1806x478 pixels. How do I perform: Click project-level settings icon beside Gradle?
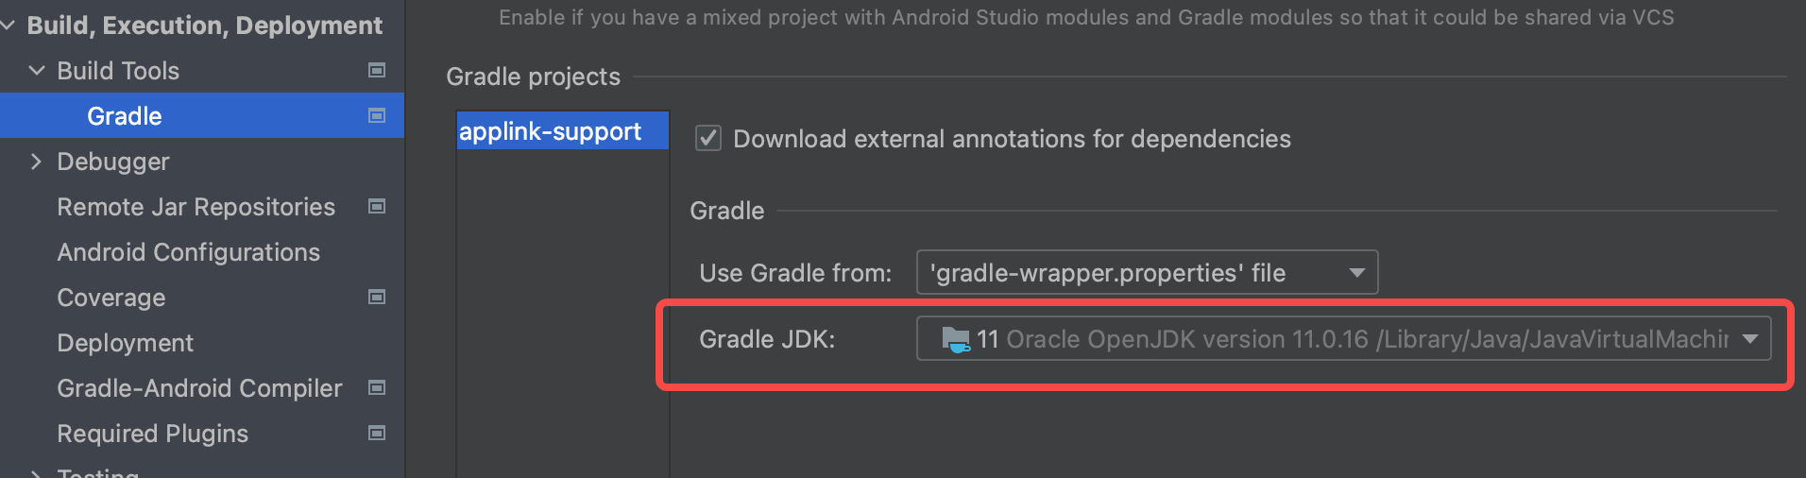(377, 115)
